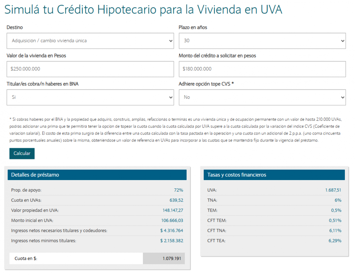Click the Ingresos netos necesarios amount $ 4.316.764
The image size is (355, 275).
tap(172, 231)
